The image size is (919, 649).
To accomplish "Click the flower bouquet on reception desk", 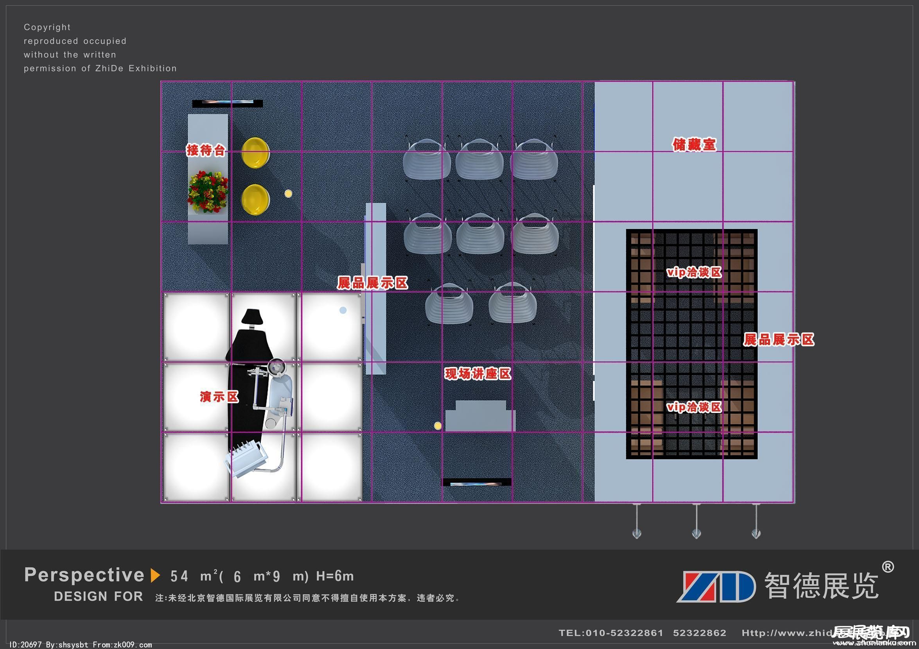I will click(x=208, y=191).
